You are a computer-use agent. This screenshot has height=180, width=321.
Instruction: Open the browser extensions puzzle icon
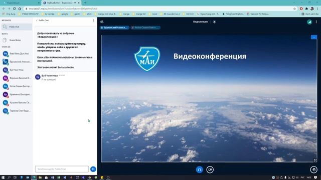coord(306,9)
